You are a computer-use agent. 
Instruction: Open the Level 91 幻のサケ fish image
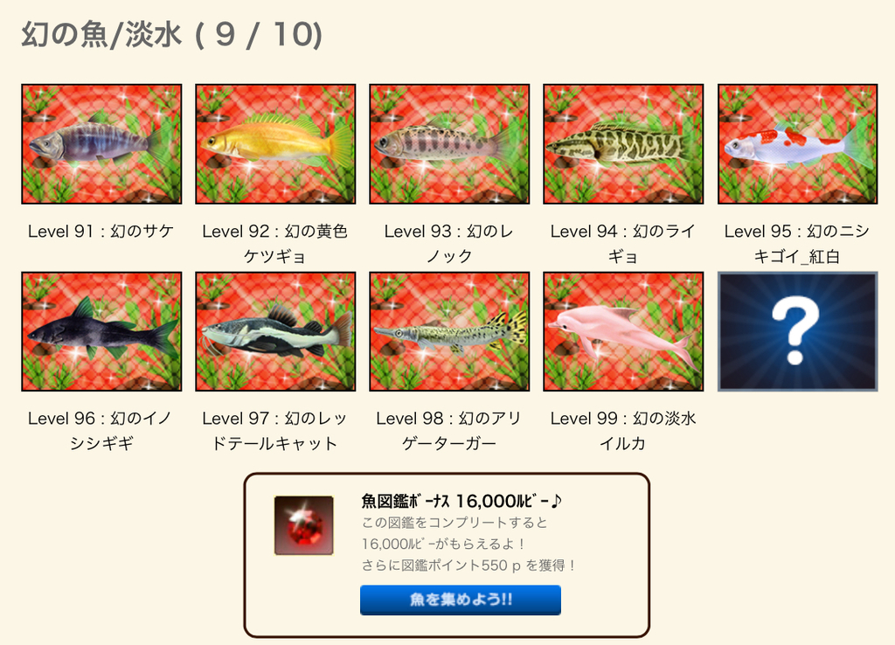pyautogui.click(x=101, y=144)
